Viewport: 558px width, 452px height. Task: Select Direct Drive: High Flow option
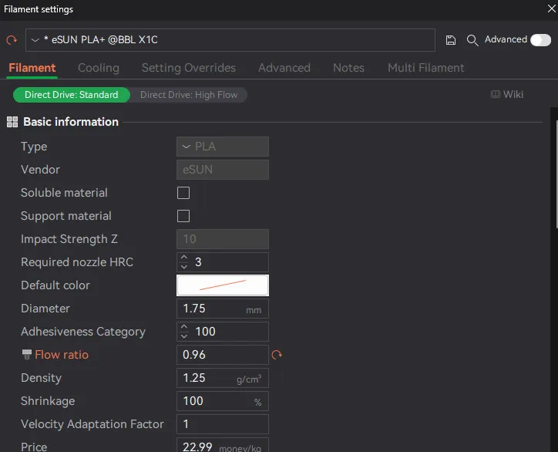[x=189, y=95]
